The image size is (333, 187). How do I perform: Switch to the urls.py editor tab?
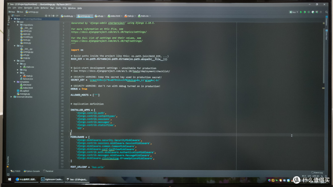point(100,16)
